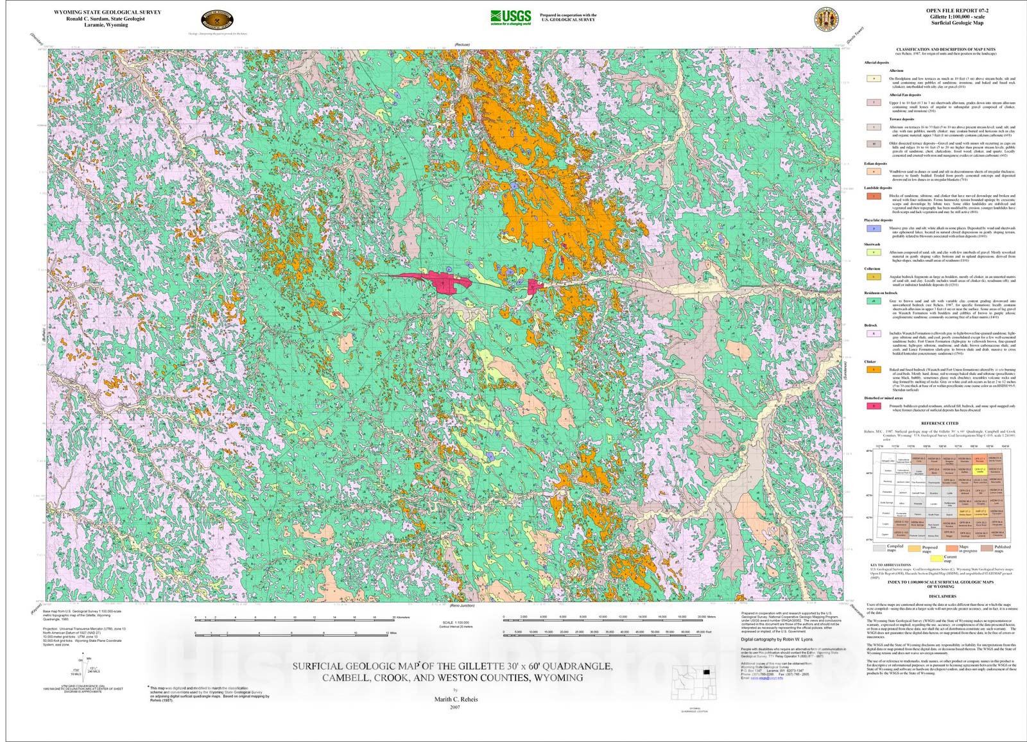The width and height of the screenshot is (1027, 742).
Task: Click the first Terrace deposits legend swatch
Action: point(873,127)
